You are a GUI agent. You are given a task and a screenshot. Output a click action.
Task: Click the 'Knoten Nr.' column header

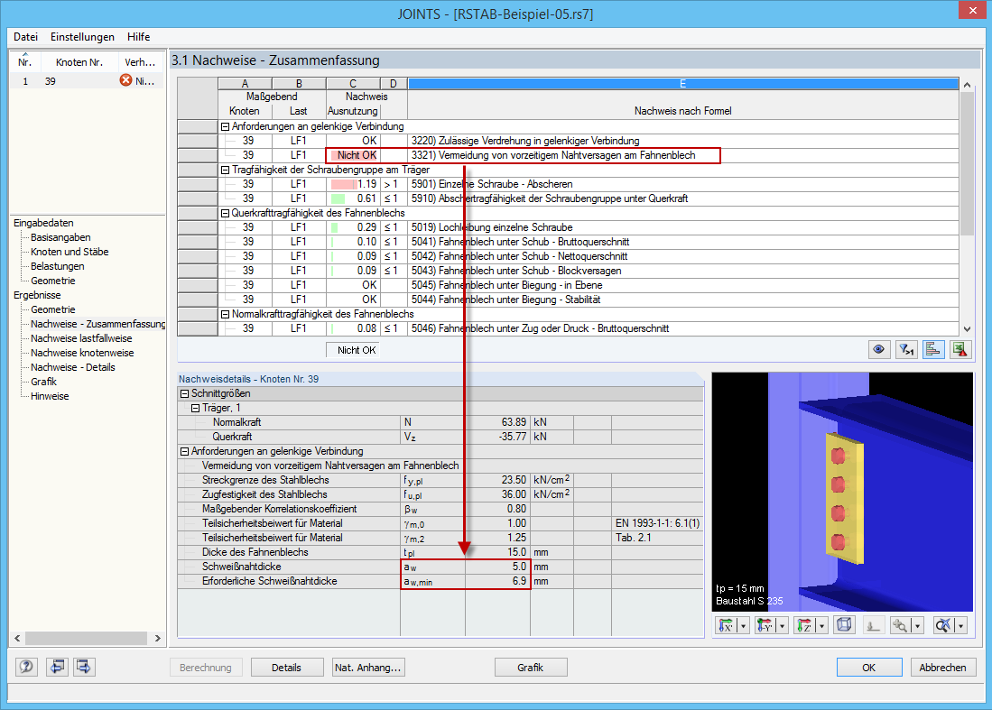(79, 62)
